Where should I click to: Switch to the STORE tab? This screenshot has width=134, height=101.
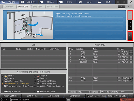[x=67, y=2]
